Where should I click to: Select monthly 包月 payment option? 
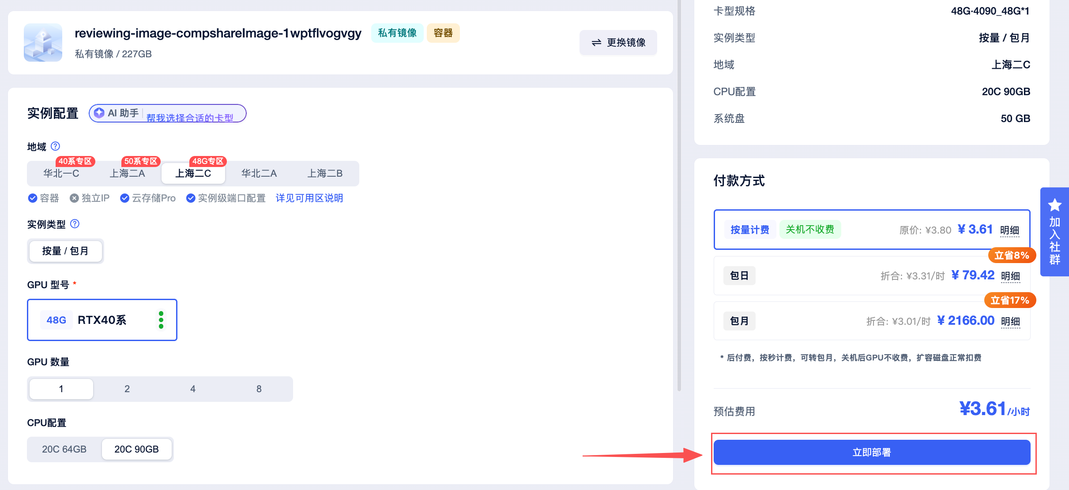(x=872, y=321)
